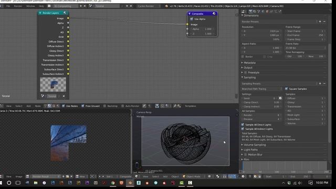Click the Composite node preview sphere icon
The height and width of the screenshot is (189, 336).
tap(214, 14)
